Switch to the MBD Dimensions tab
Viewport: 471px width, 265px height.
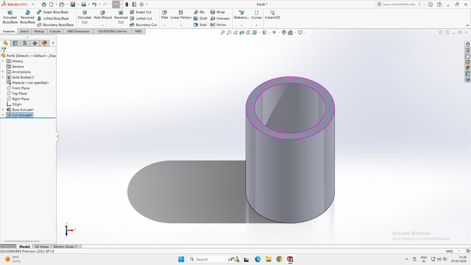pyautogui.click(x=78, y=31)
